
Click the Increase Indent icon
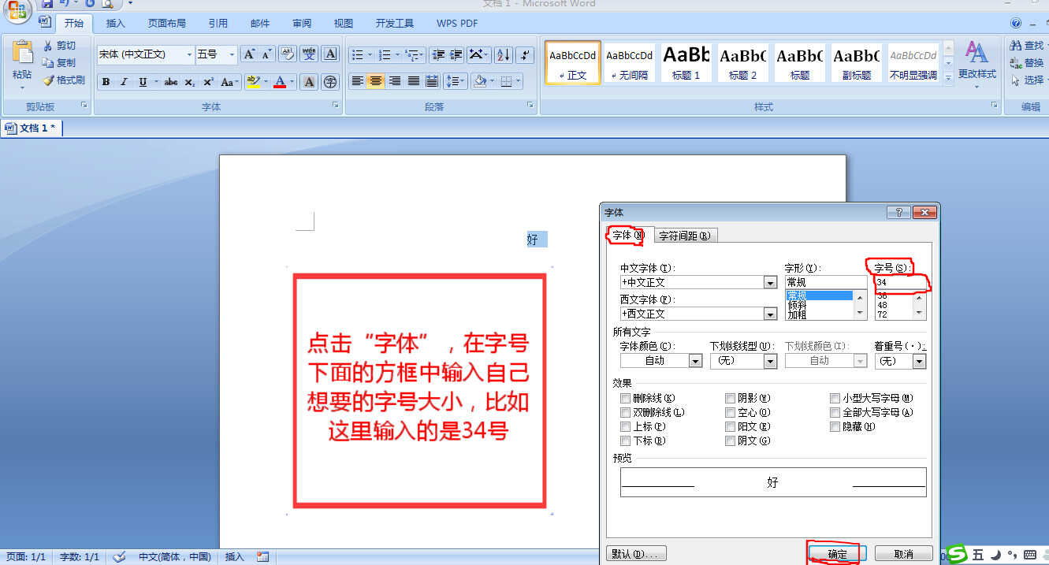pyautogui.click(x=456, y=55)
